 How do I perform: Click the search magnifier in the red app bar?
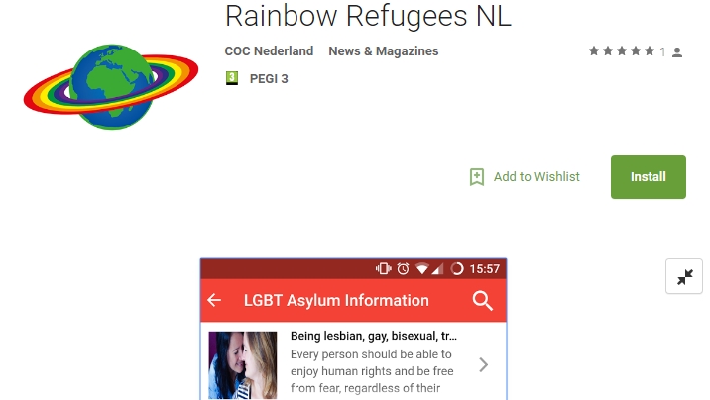click(482, 301)
